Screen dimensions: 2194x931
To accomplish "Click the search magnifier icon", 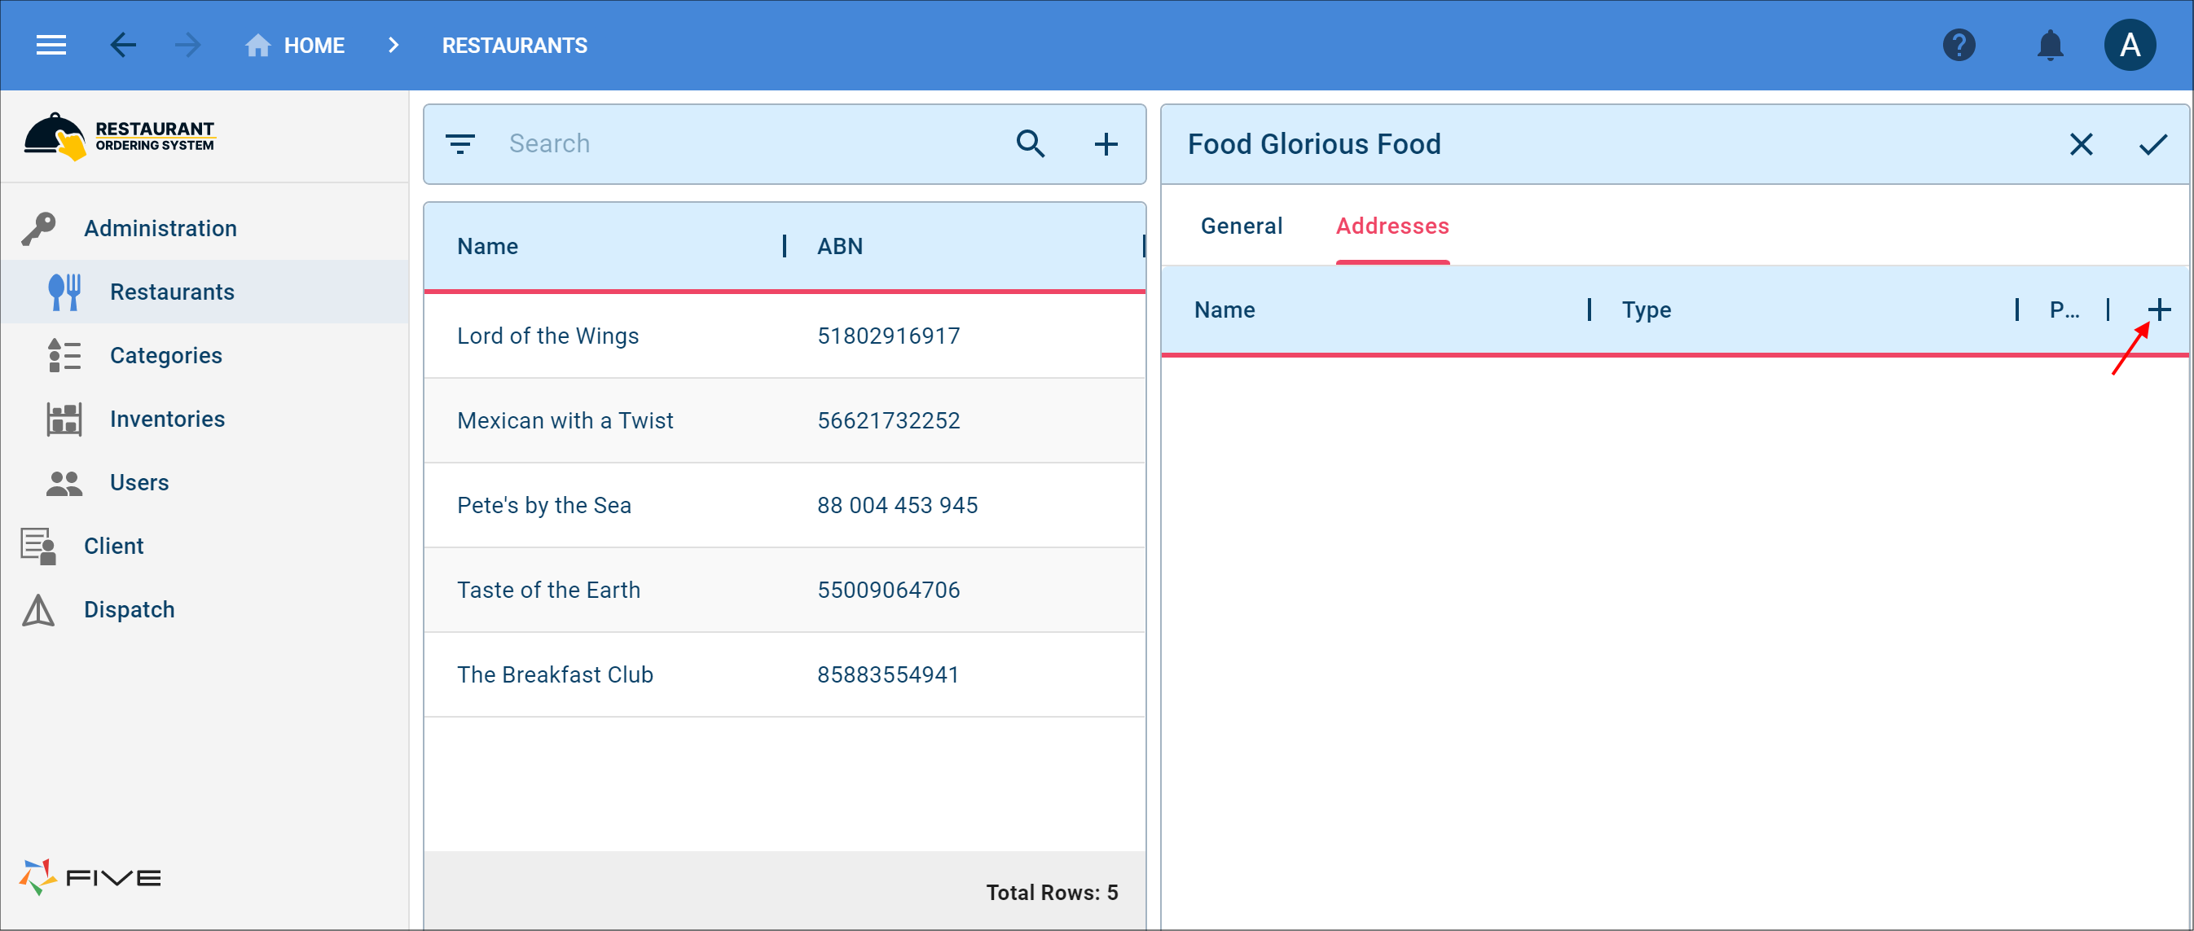I will pyautogui.click(x=1031, y=144).
